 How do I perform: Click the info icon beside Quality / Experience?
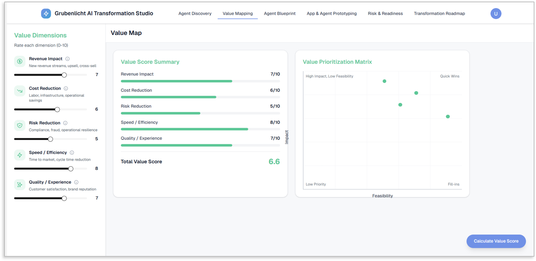point(76,182)
